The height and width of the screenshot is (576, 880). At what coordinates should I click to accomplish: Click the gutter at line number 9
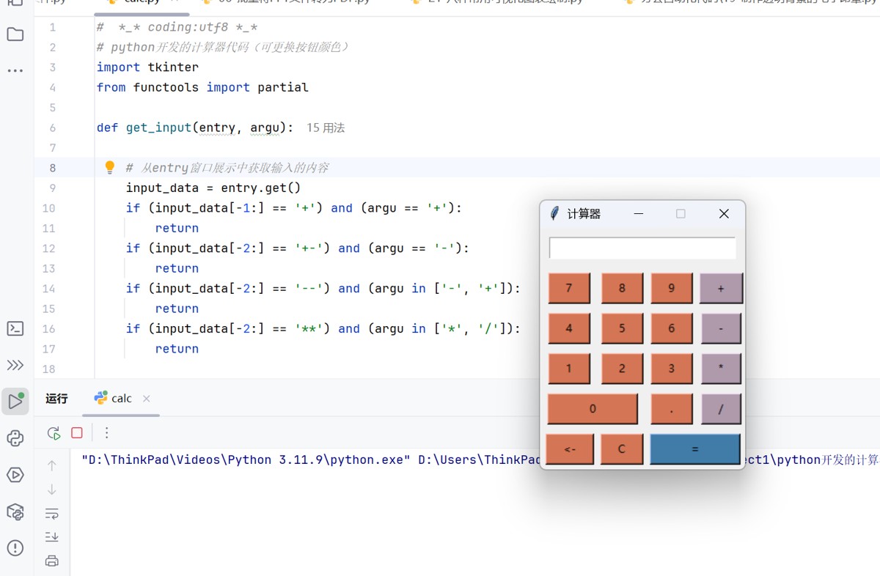point(52,188)
